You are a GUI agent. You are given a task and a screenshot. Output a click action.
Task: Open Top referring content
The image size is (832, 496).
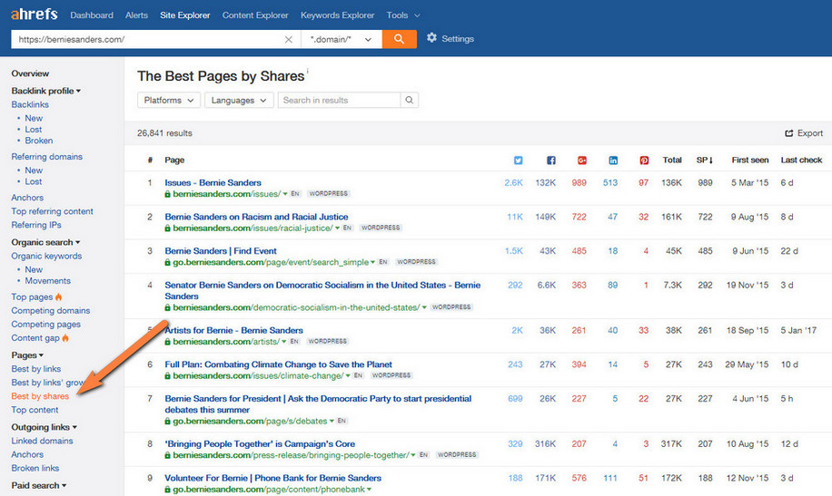coord(52,211)
